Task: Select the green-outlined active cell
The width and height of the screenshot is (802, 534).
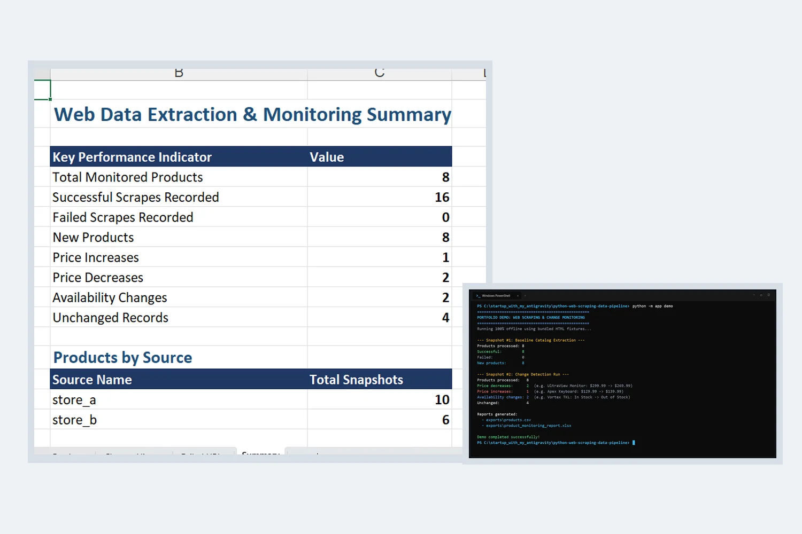Action: click(x=42, y=90)
